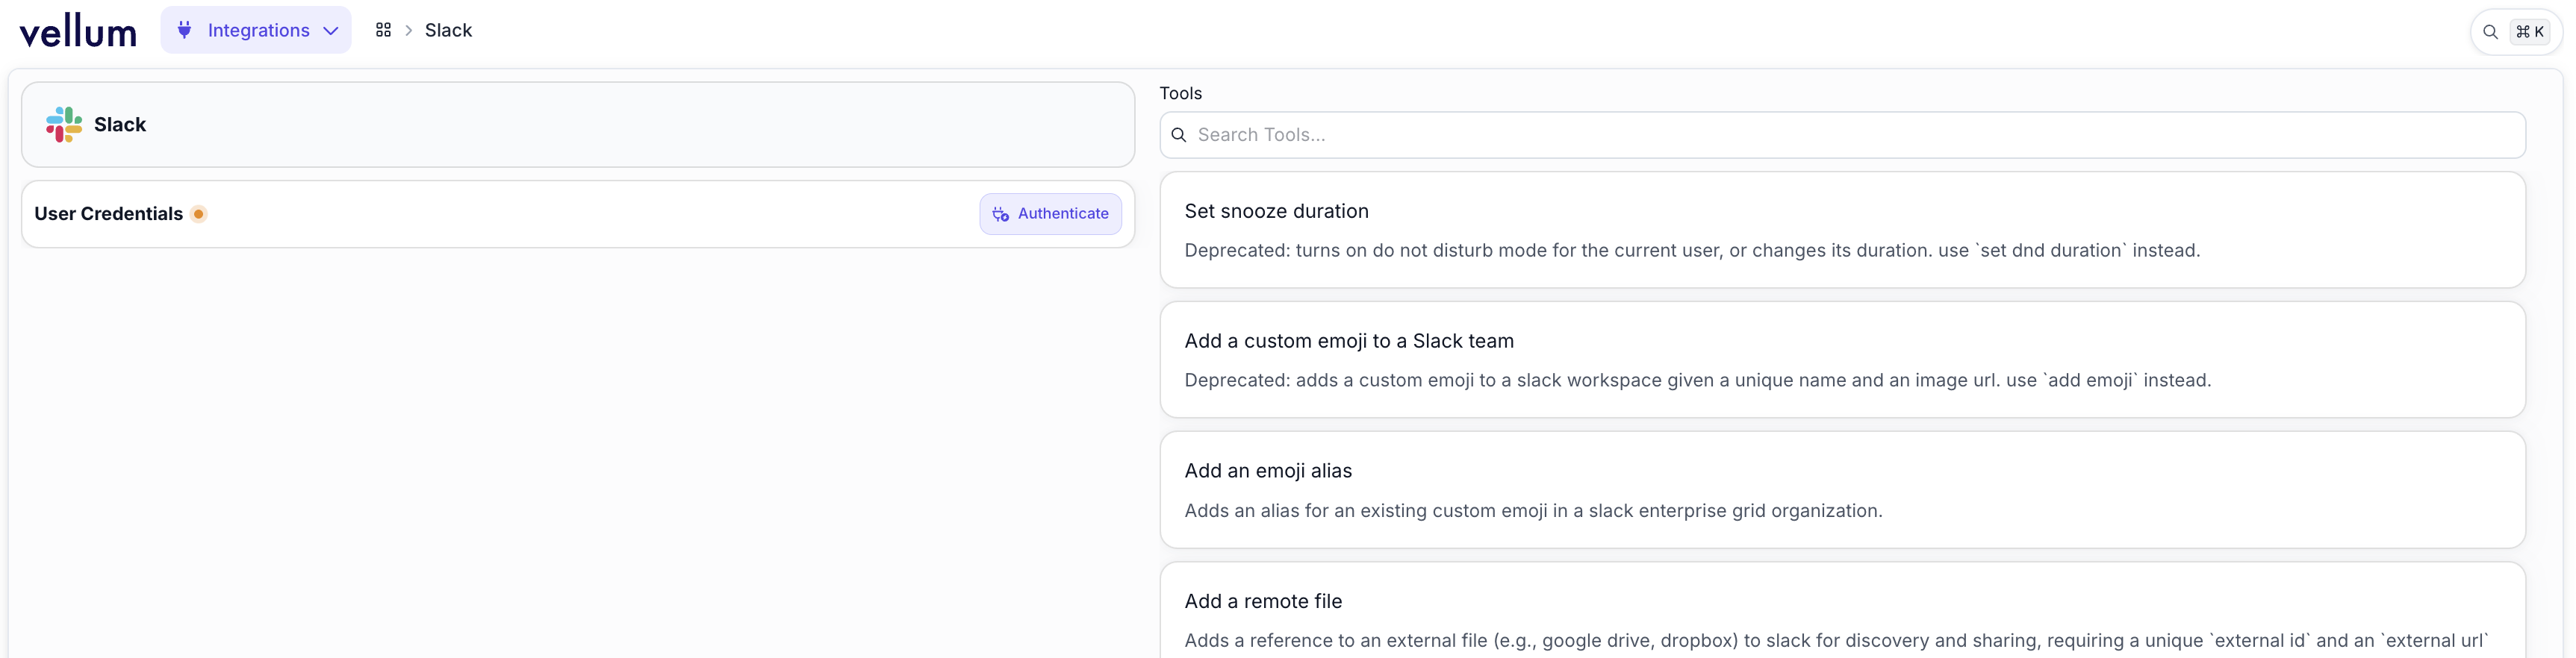Focus the Search Tools input field

(1850, 135)
